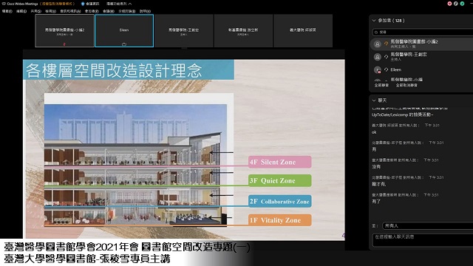
Task: Click Eileen's avatar in participants list
Action: [377, 70]
